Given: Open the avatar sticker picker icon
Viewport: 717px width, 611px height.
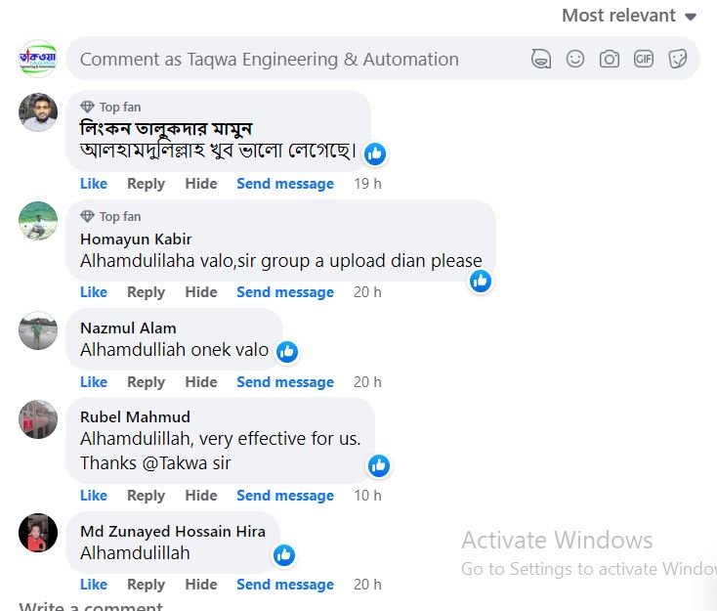Looking at the screenshot, I should pyautogui.click(x=541, y=59).
